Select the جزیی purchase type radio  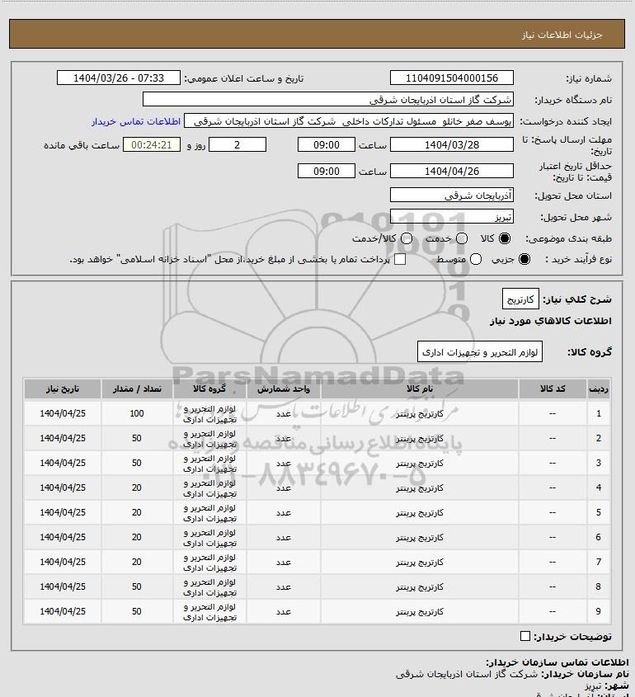point(524,259)
